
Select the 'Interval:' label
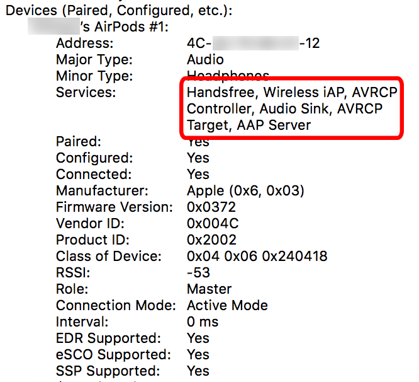[82, 321]
